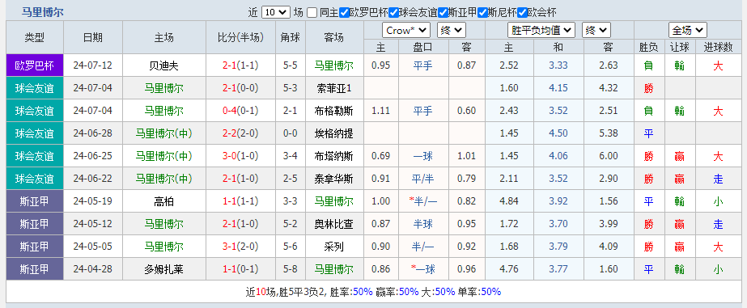Open the 胜平负均值 dropdown
747x308 pixels.
(541, 31)
